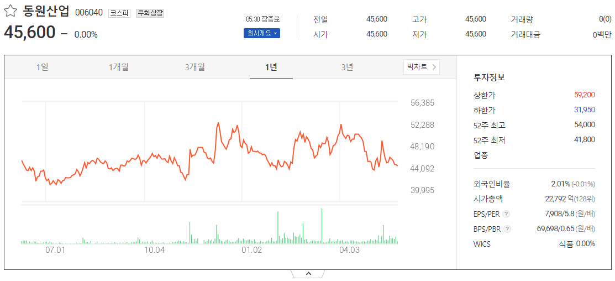Click the 05.30 장종료 status text
Viewport: 615px width, 281px height.
pos(263,19)
